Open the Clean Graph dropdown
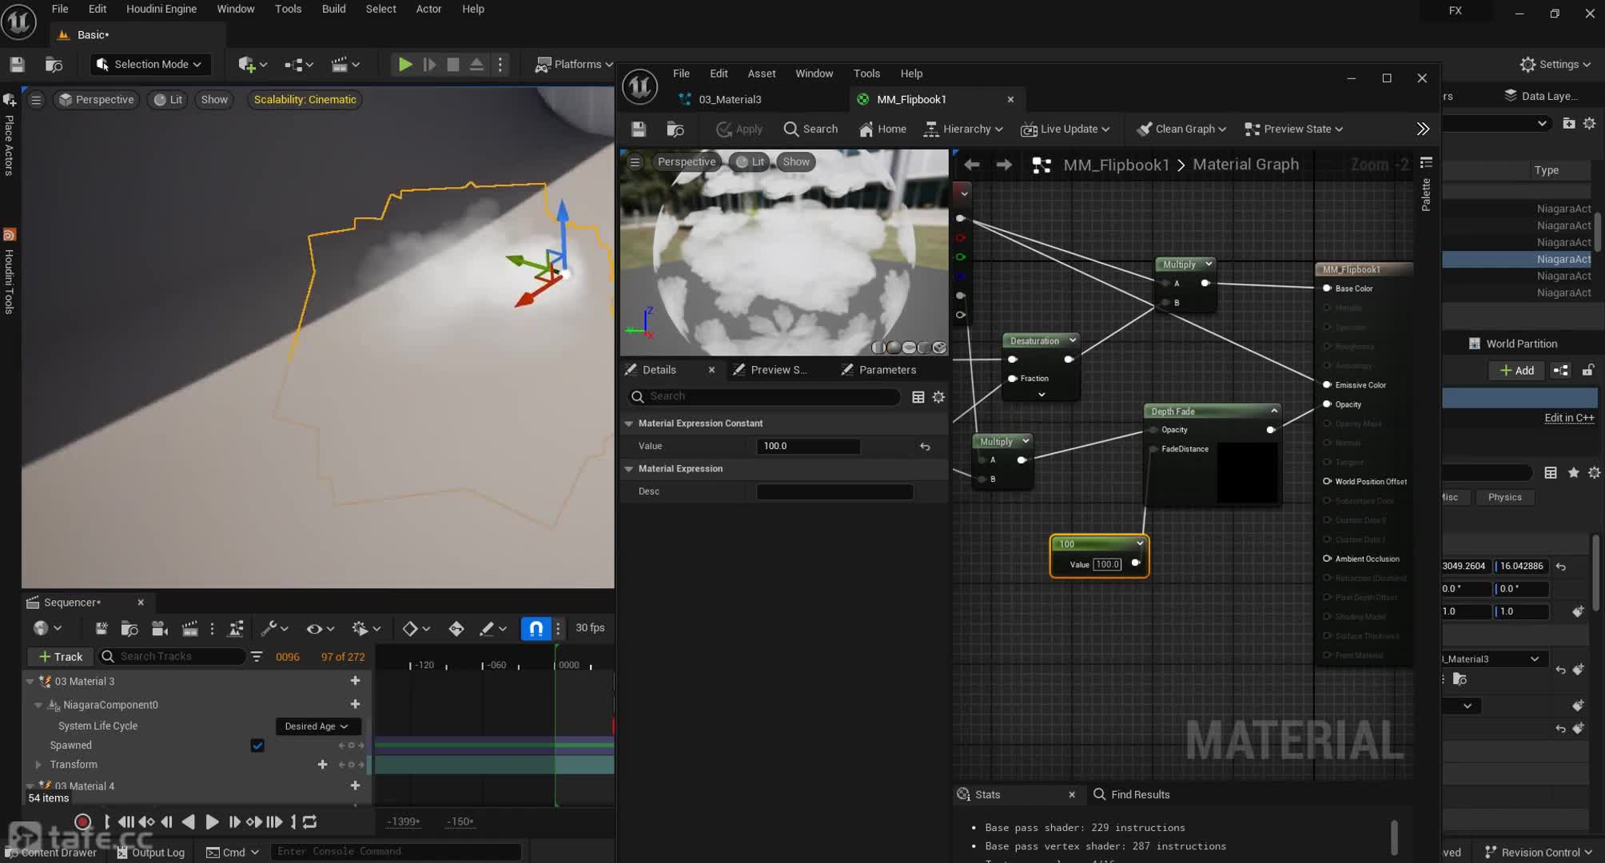Image resolution: width=1605 pixels, height=863 pixels. click(1181, 129)
